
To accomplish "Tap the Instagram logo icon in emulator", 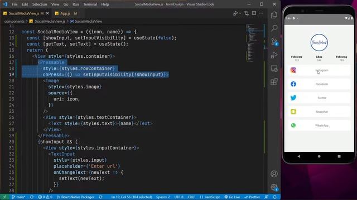I will pos(293,71).
